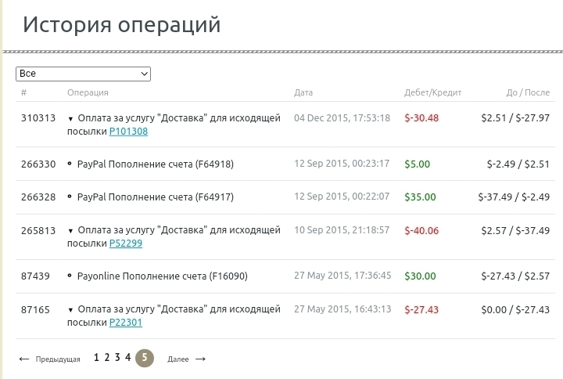Viewport: 563px width, 379px height.
Task: Go to page 3 of the history
Action: (x=117, y=358)
